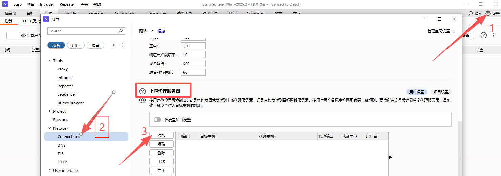Open the 查看 menu

click(84, 4)
